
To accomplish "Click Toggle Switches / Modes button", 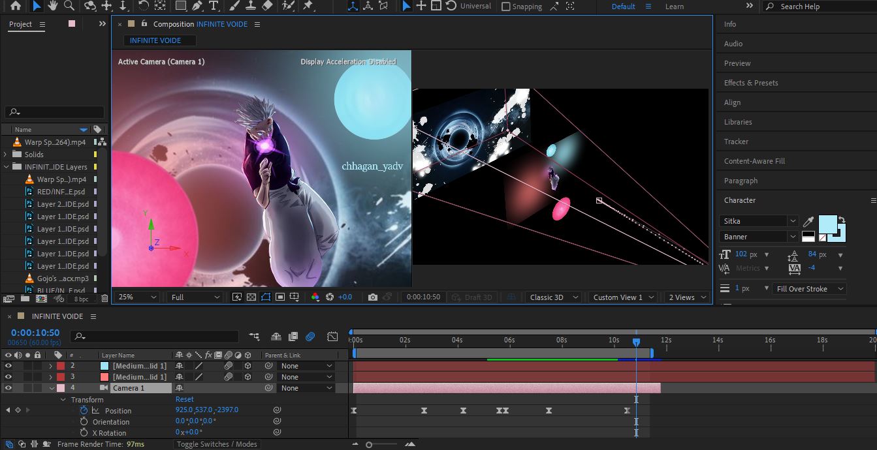I will tap(217, 444).
